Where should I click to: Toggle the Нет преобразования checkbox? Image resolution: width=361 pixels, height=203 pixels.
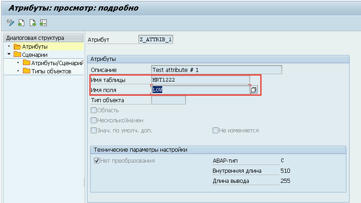tap(97, 161)
